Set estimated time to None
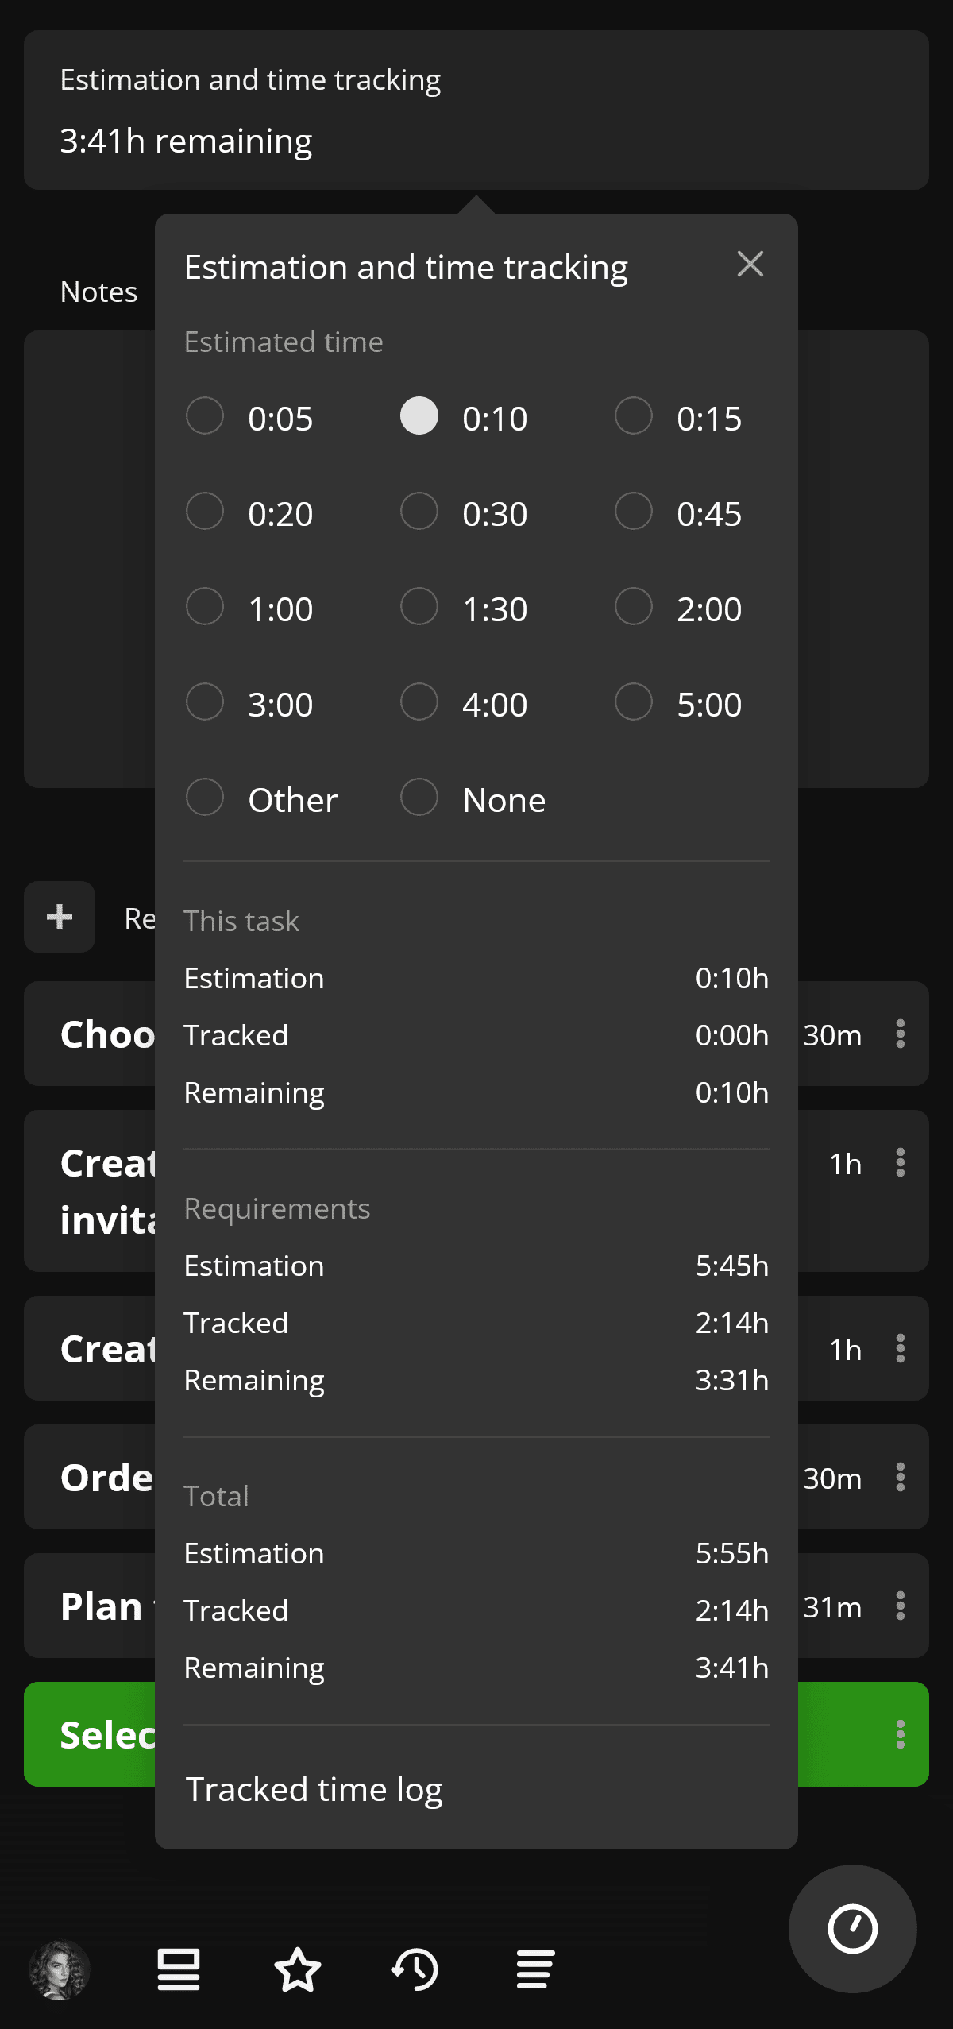953x2029 pixels. 419,798
